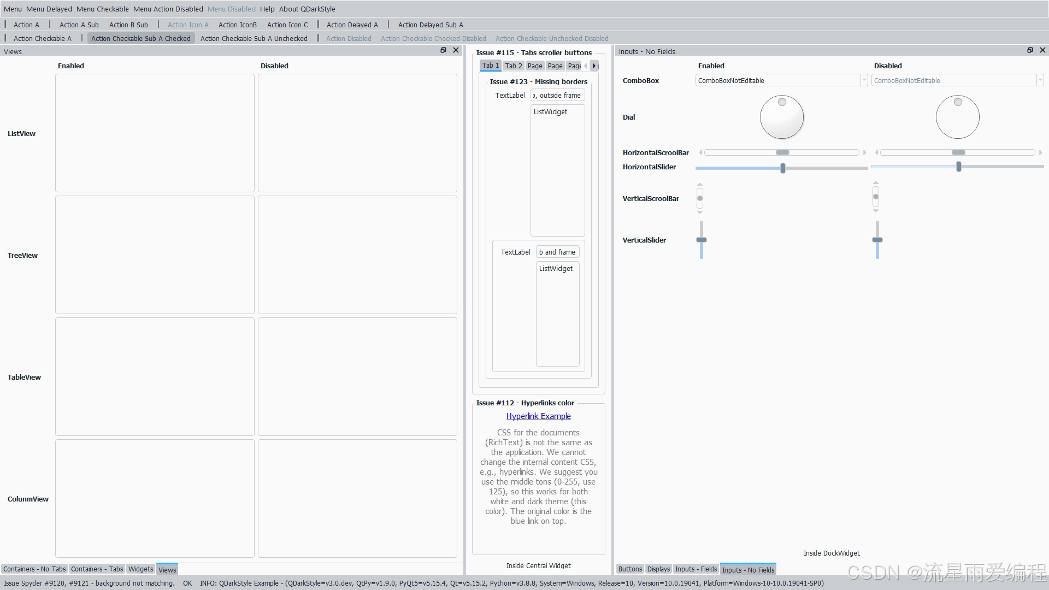
Task: Click Action IconB toolbar button
Action: (x=237, y=25)
